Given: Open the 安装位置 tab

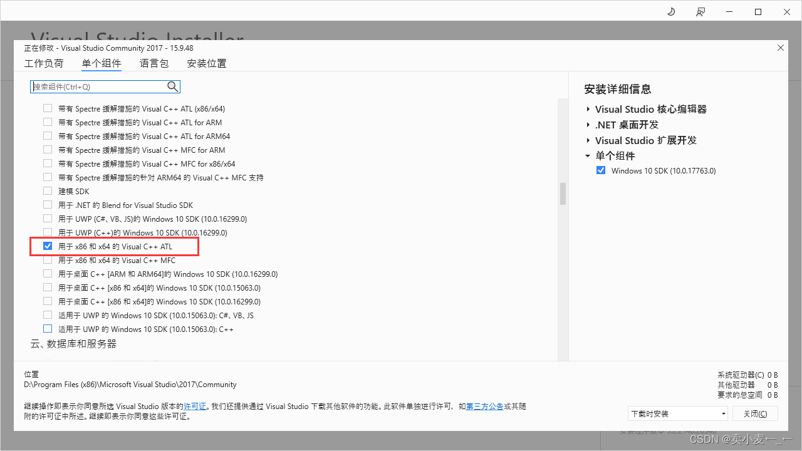Looking at the screenshot, I should (207, 63).
